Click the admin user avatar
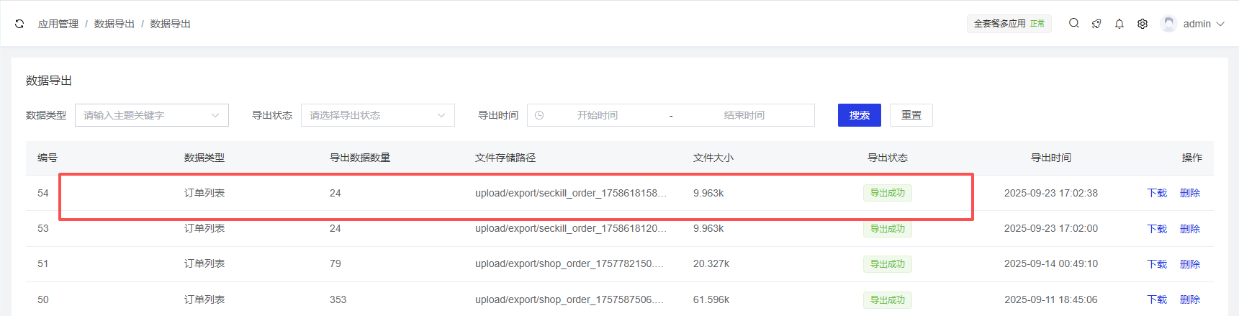 point(1168,24)
